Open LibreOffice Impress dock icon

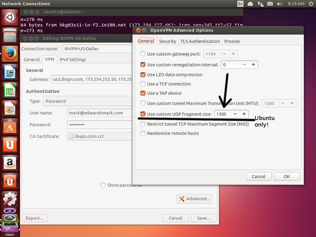point(10,108)
